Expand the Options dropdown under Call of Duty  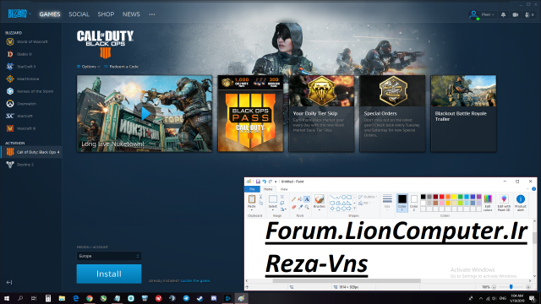(88, 67)
